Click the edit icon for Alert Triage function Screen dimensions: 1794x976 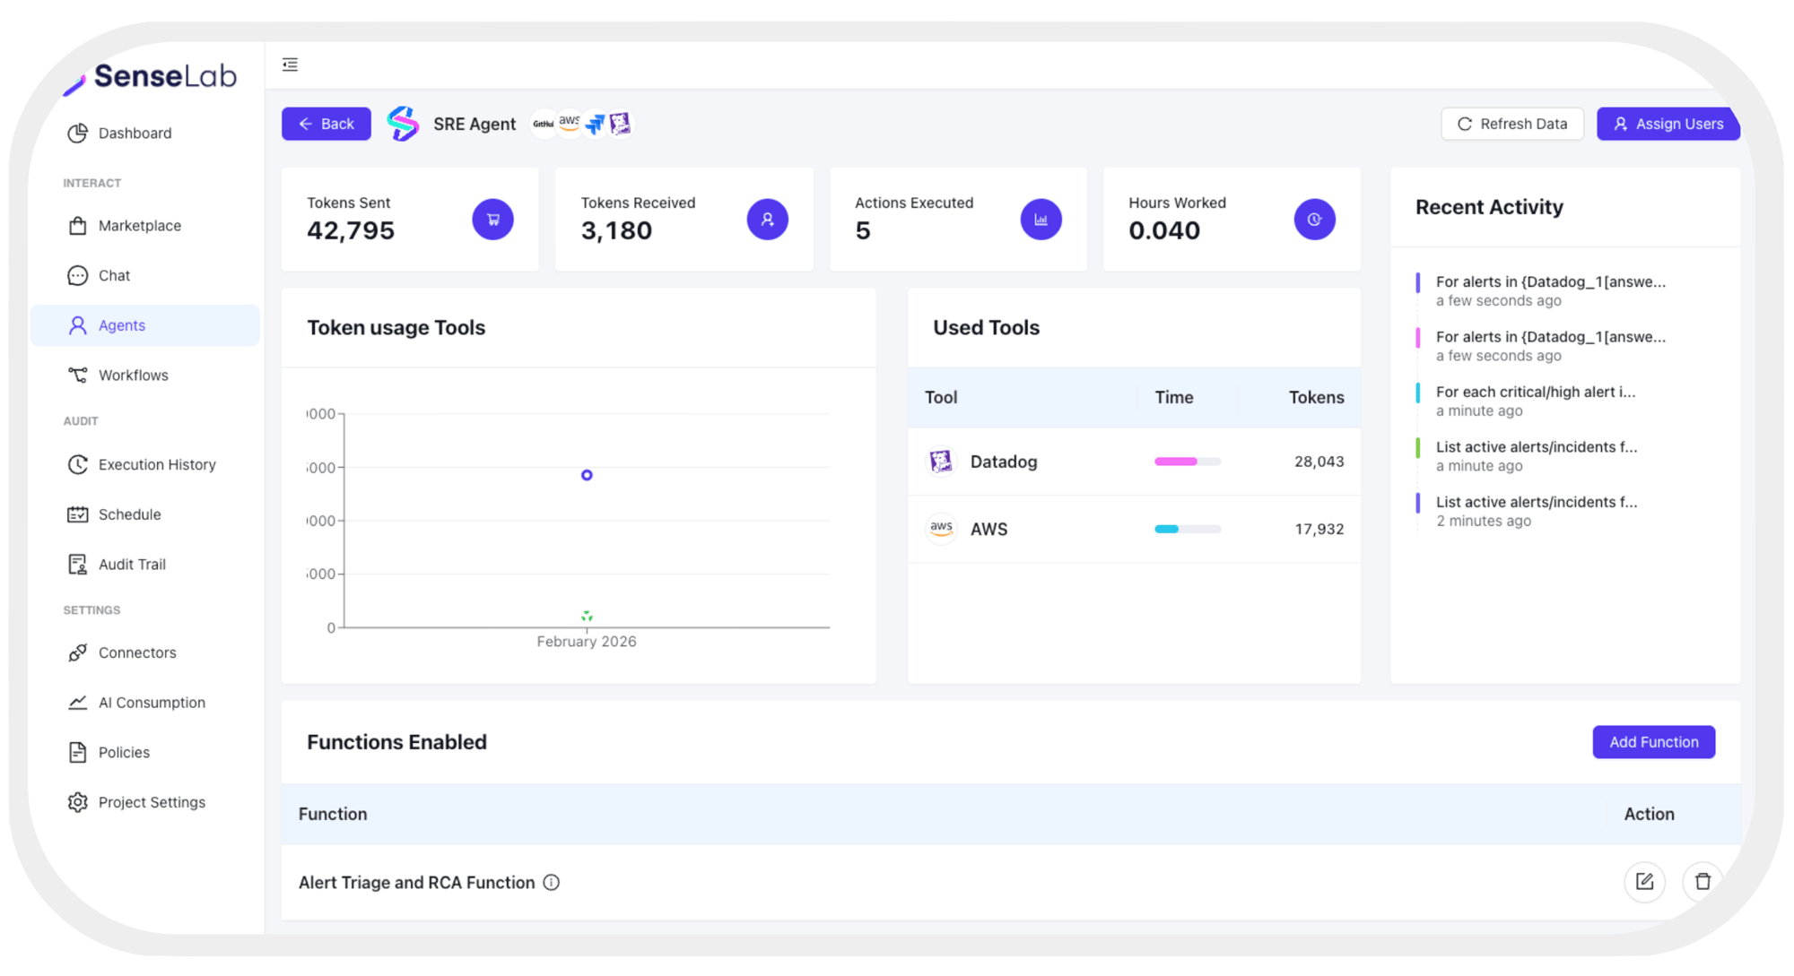tap(1644, 882)
